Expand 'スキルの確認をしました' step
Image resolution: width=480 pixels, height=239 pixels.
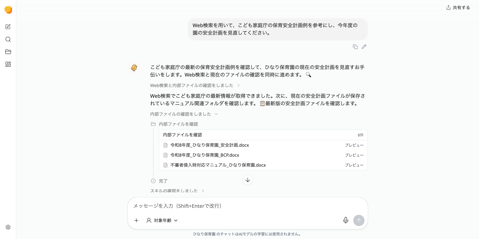pyautogui.click(x=177, y=191)
